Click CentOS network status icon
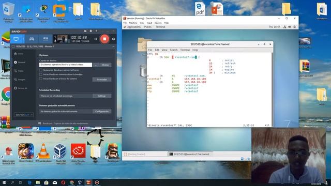The width and height of the screenshot is (331, 186). click(285, 27)
